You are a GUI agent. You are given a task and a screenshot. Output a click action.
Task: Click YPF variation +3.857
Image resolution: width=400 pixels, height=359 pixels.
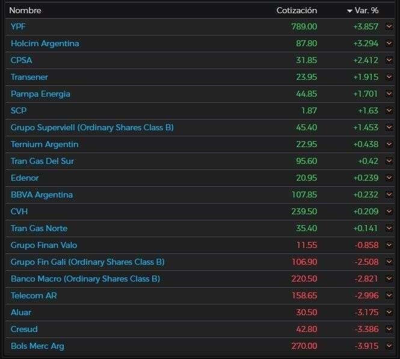tap(366, 26)
